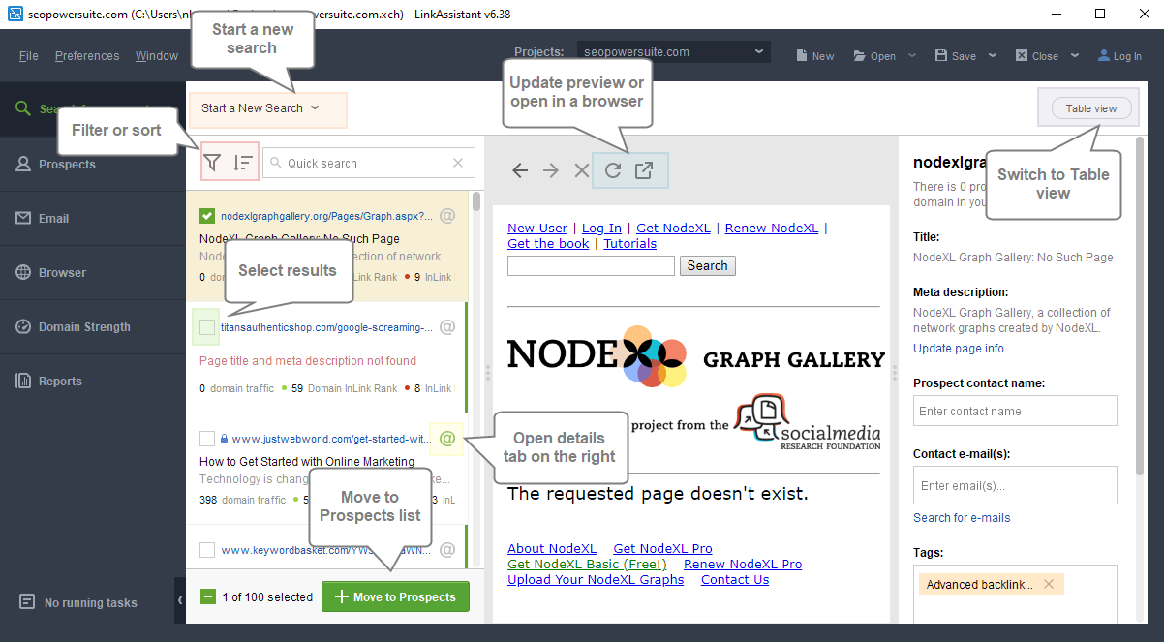Go to the Prospects sidebar section

tap(93, 165)
